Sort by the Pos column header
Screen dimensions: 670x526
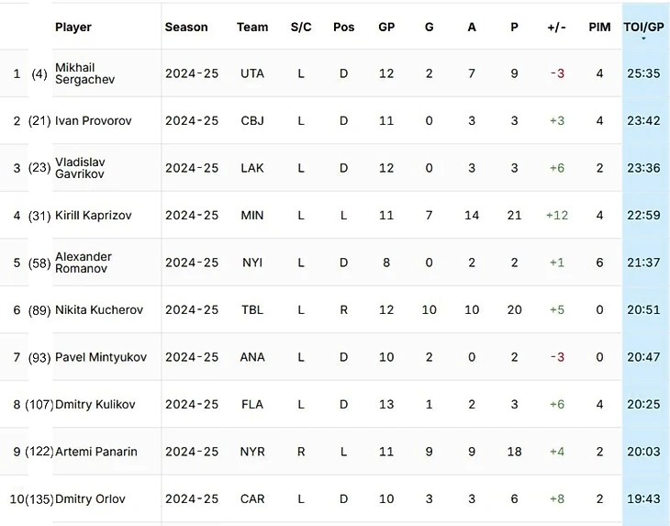tap(343, 27)
